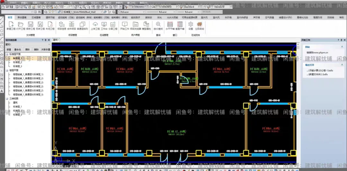Click the 普通层排列 floor arrangement icon
This screenshot has width=347, height=171.
(x=83, y=26)
